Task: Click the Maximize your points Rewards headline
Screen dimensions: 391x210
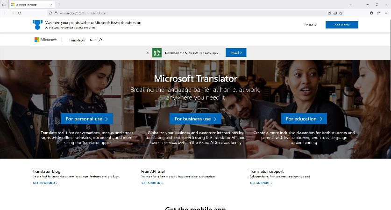Action: (93, 22)
